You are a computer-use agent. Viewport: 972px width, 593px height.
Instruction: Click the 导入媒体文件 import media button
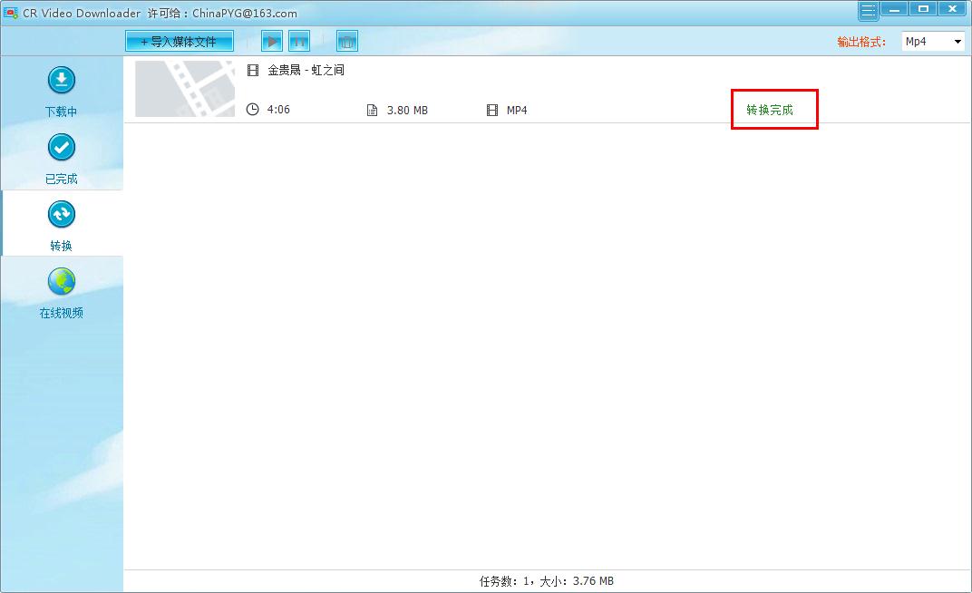click(x=179, y=40)
